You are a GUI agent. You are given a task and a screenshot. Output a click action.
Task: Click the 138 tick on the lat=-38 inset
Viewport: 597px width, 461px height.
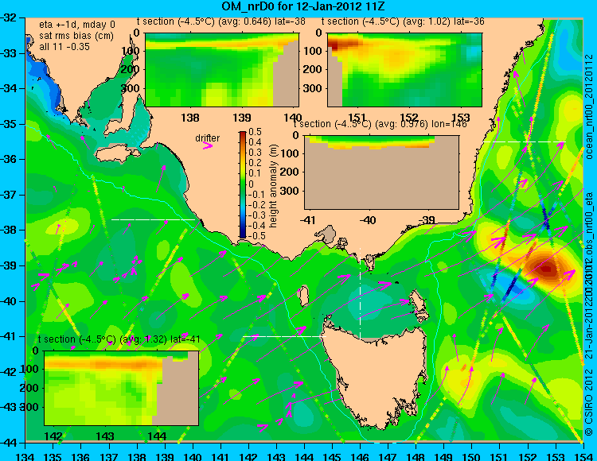[x=190, y=118]
